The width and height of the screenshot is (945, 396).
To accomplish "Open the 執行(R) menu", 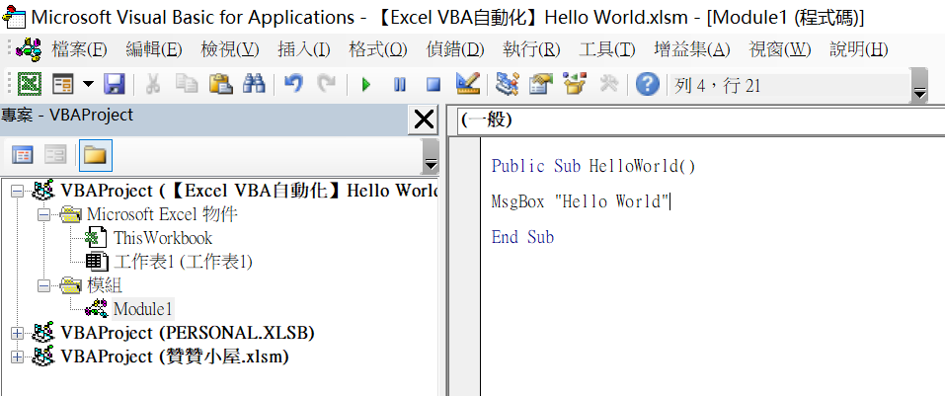I will (531, 49).
